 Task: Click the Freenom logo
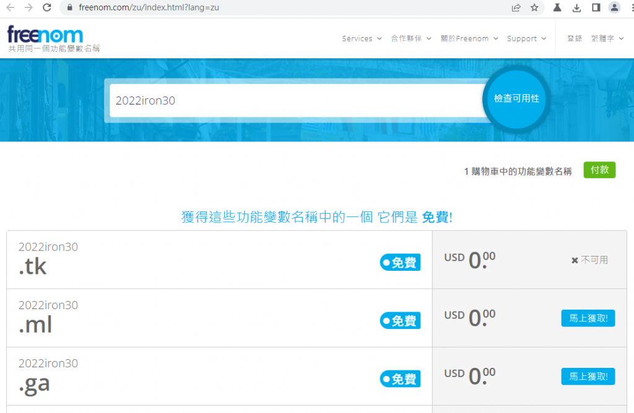[x=45, y=35]
